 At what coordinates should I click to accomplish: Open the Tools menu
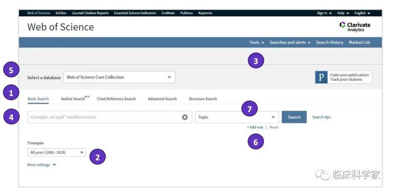pyautogui.click(x=257, y=43)
